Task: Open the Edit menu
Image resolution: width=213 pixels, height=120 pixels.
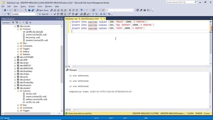Action: (9, 6)
